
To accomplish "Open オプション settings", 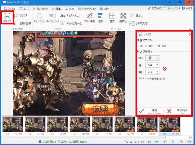I will pyautogui.click(x=155, y=8).
